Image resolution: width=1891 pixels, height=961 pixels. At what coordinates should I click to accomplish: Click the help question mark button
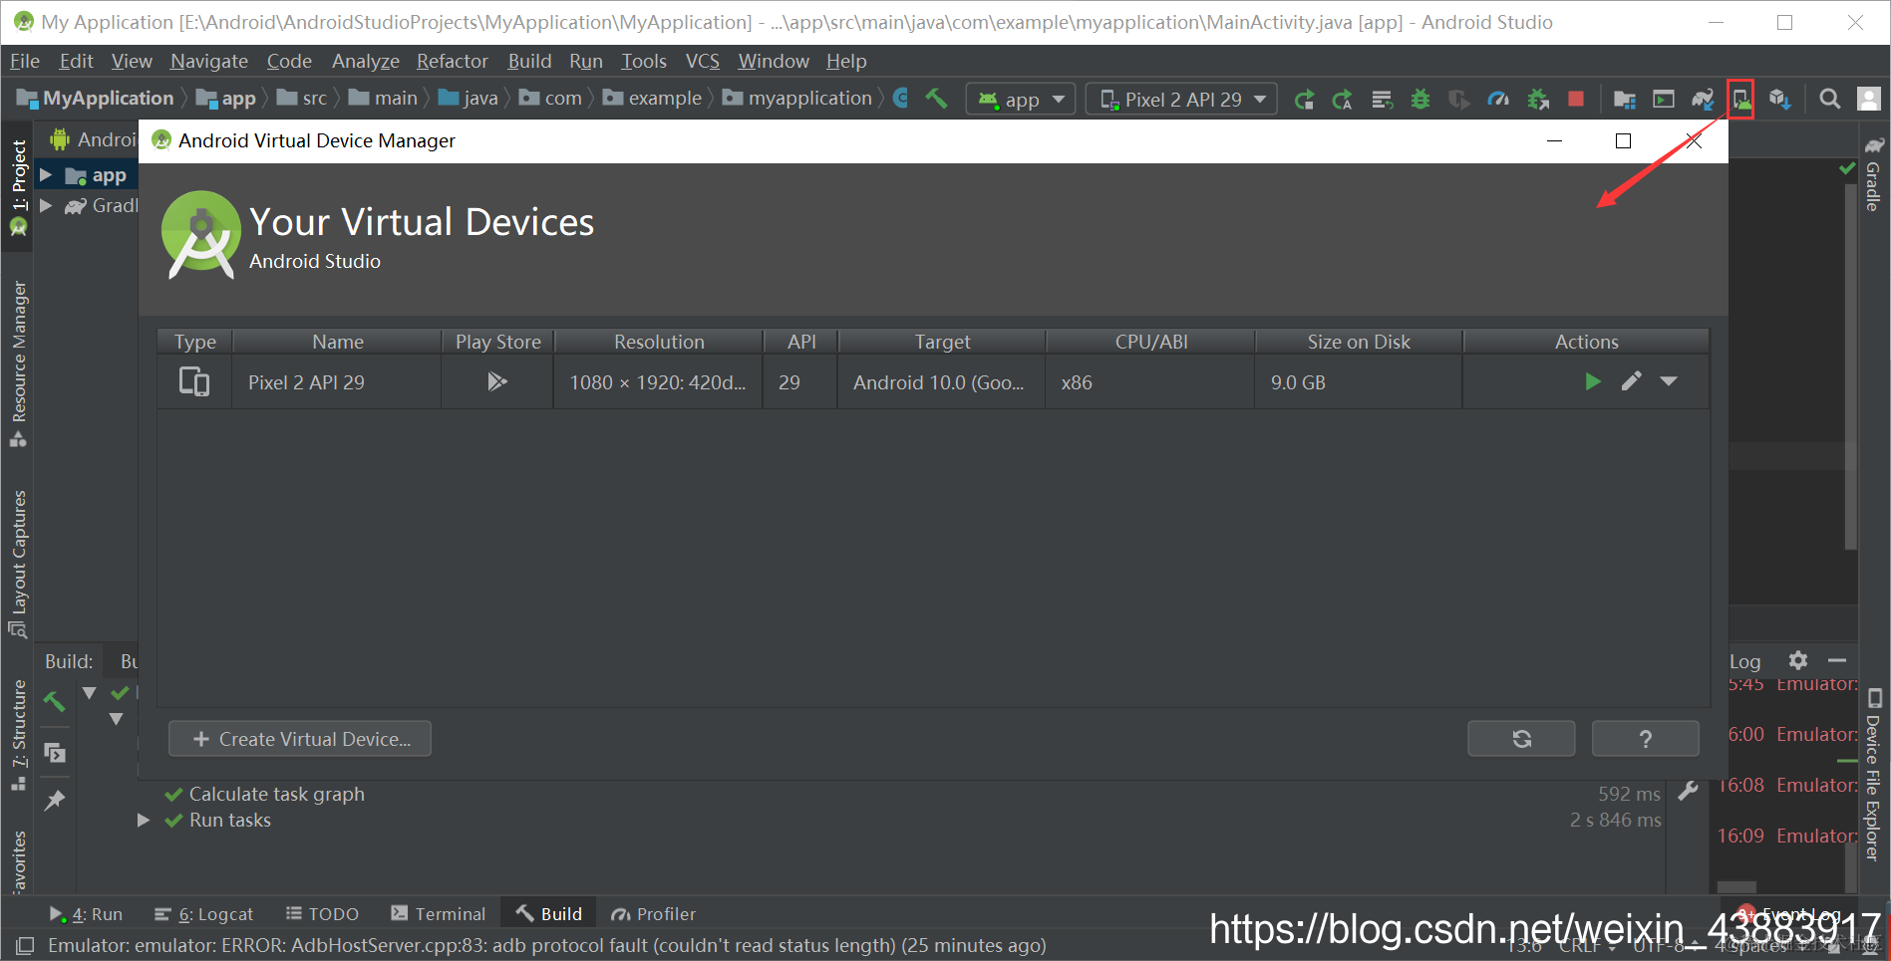[x=1646, y=739]
